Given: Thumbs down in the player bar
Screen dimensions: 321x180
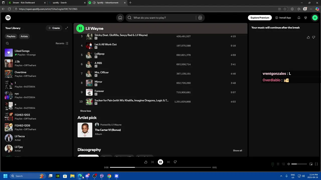Looking at the screenshot, I should tap(175, 162).
